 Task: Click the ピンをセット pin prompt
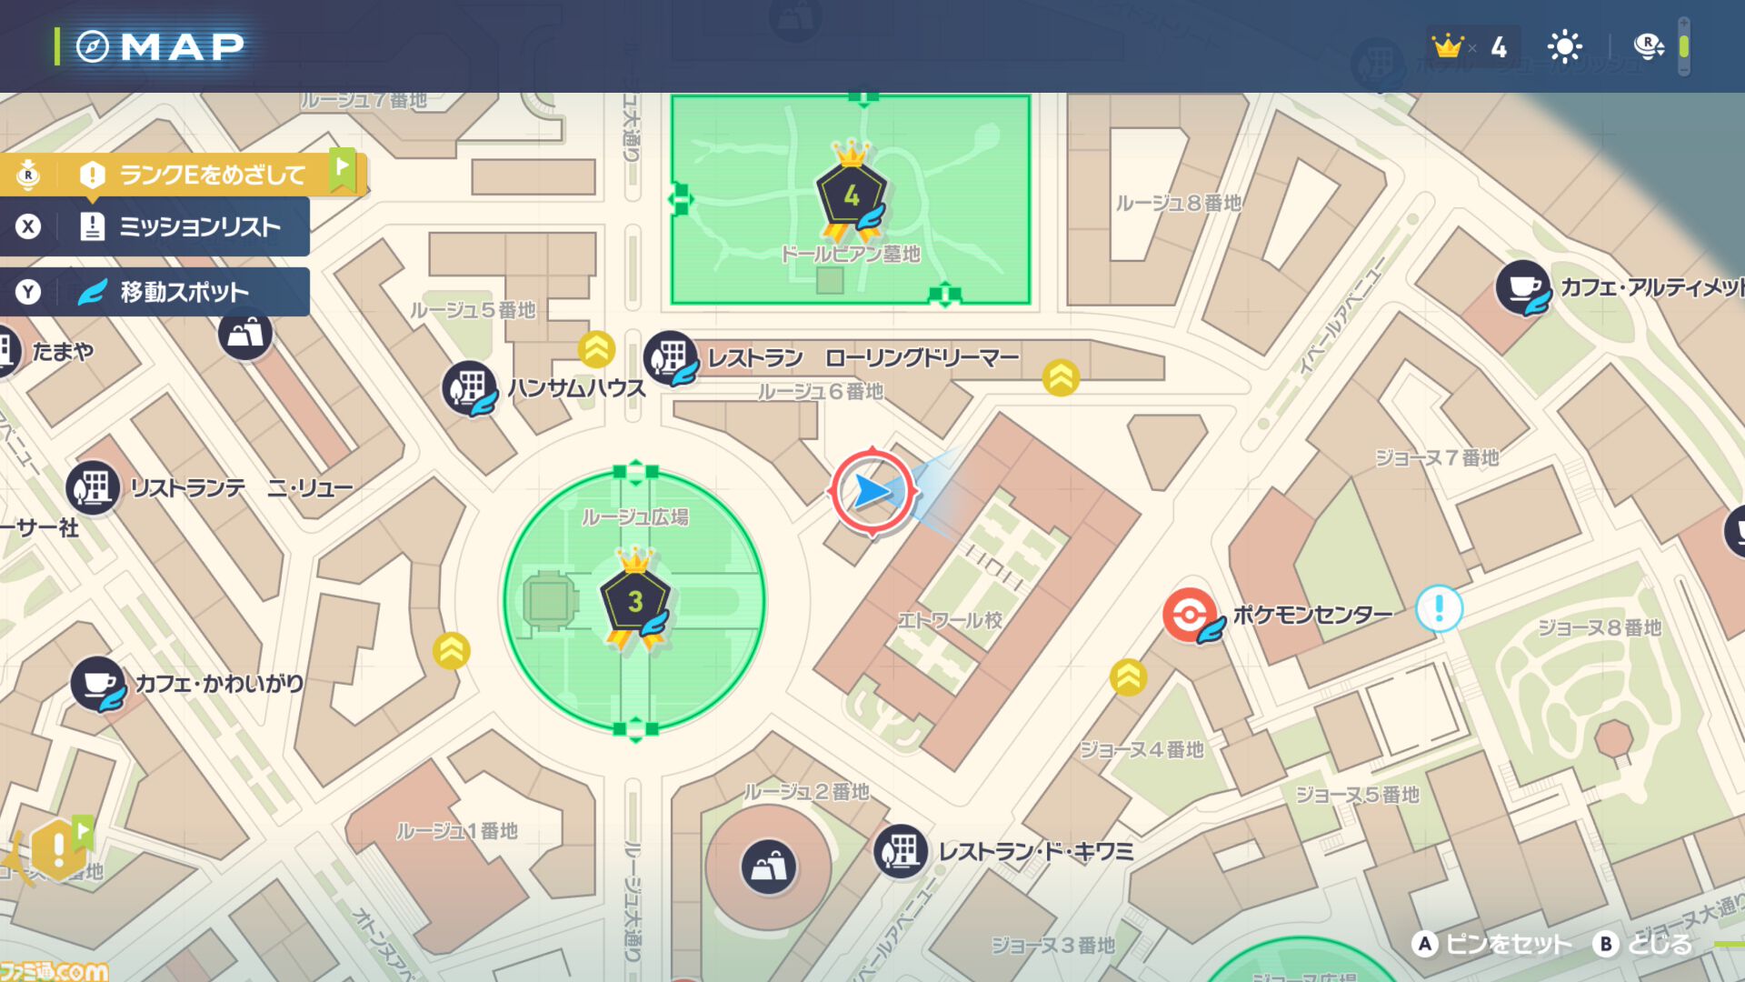pos(1492,944)
